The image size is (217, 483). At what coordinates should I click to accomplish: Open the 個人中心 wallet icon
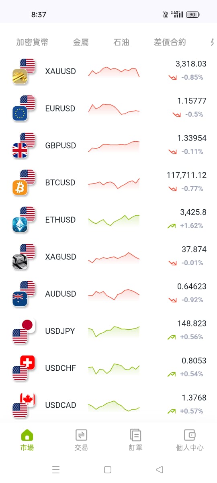pyautogui.click(x=190, y=435)
